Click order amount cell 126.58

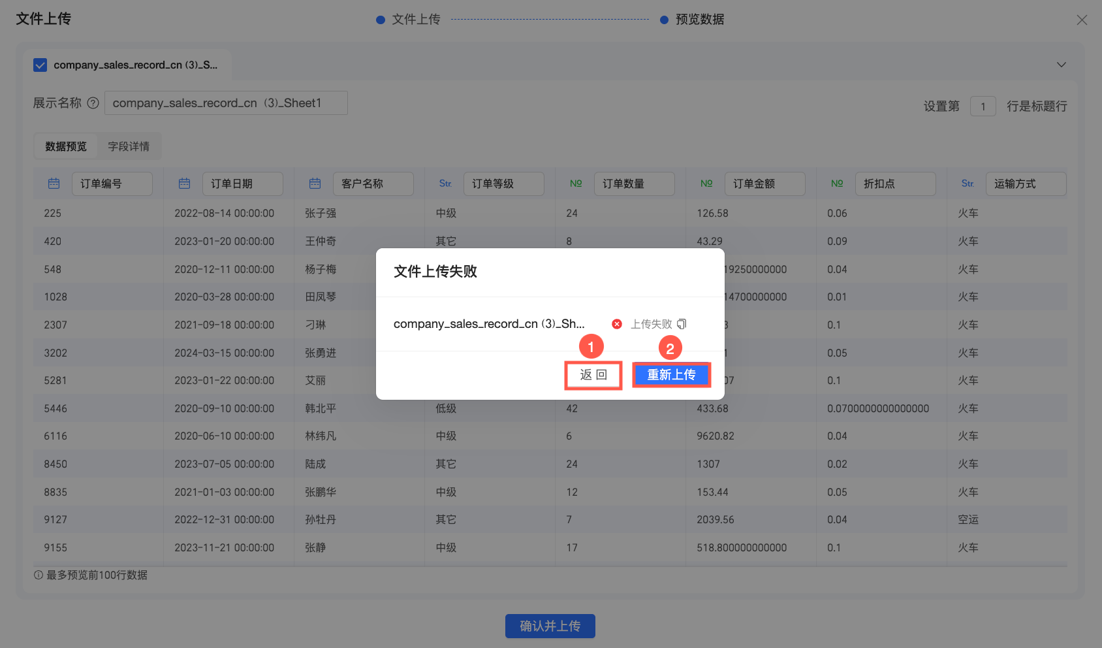pyautogui.click(x=712, y=214)
